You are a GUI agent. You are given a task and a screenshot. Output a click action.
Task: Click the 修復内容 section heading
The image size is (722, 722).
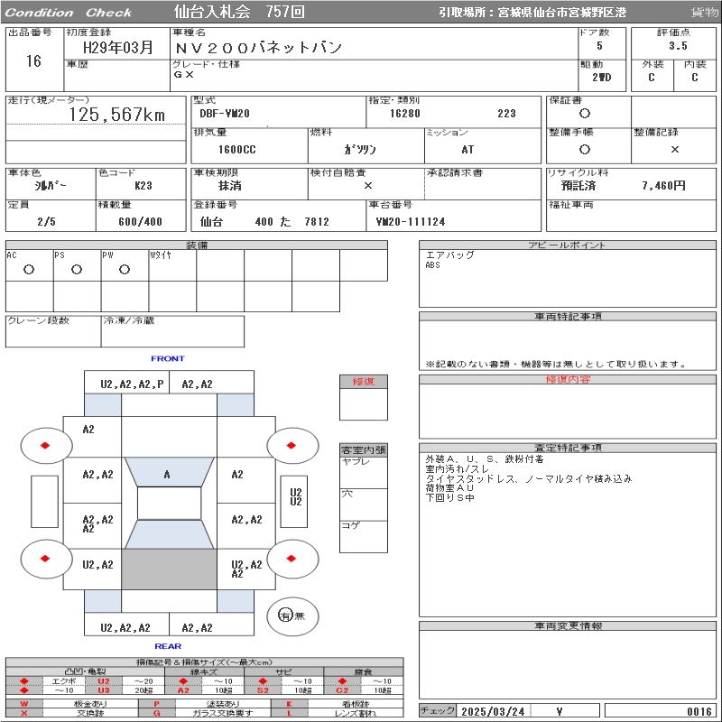point(569,380)
